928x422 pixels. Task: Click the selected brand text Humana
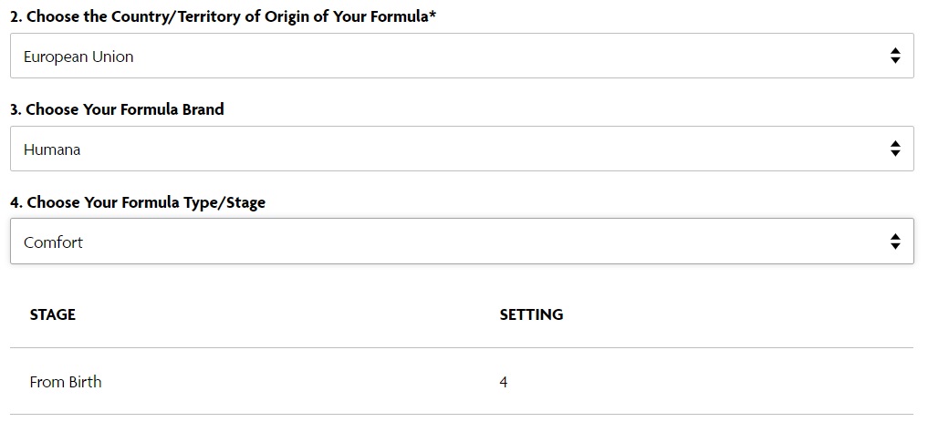click(52, 149)
